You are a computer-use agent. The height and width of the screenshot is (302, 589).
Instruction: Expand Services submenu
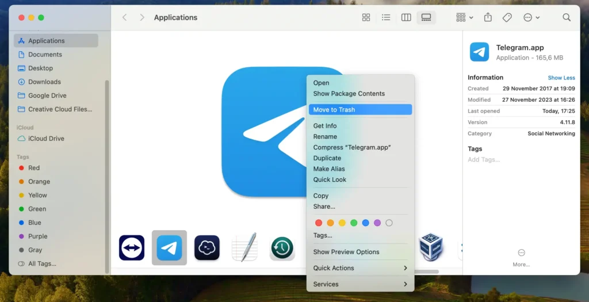tap(360, 284)
